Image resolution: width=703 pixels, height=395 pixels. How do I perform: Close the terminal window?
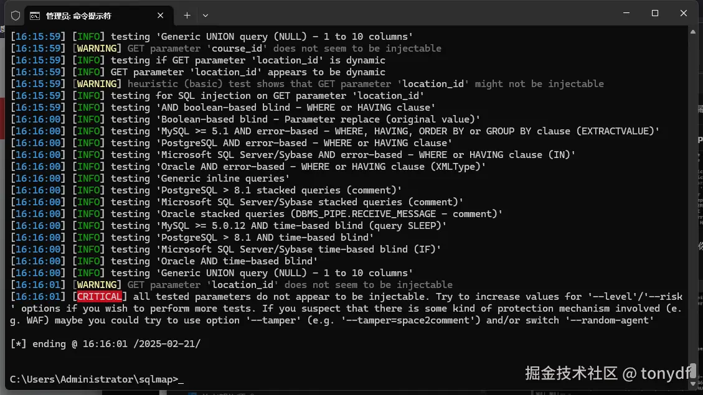[x=683, y=14]
